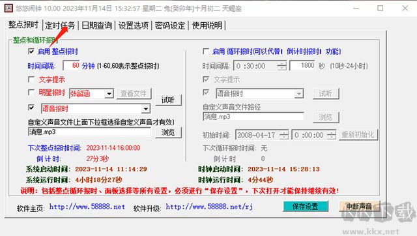Click the 1800 秒 seconds field
417x236 pixels.
302,65
